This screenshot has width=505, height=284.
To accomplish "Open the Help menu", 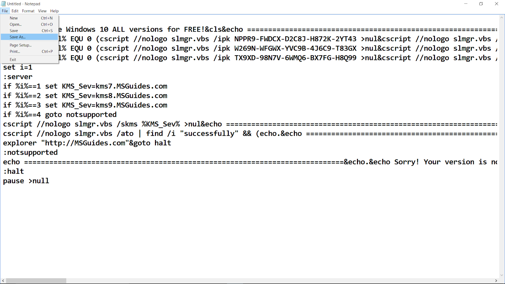I will point(54,11).
